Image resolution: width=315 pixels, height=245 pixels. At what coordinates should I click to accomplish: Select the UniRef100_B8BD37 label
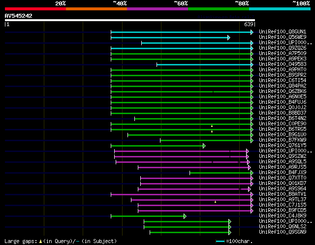pyautogui.click(x=283, y=113)
